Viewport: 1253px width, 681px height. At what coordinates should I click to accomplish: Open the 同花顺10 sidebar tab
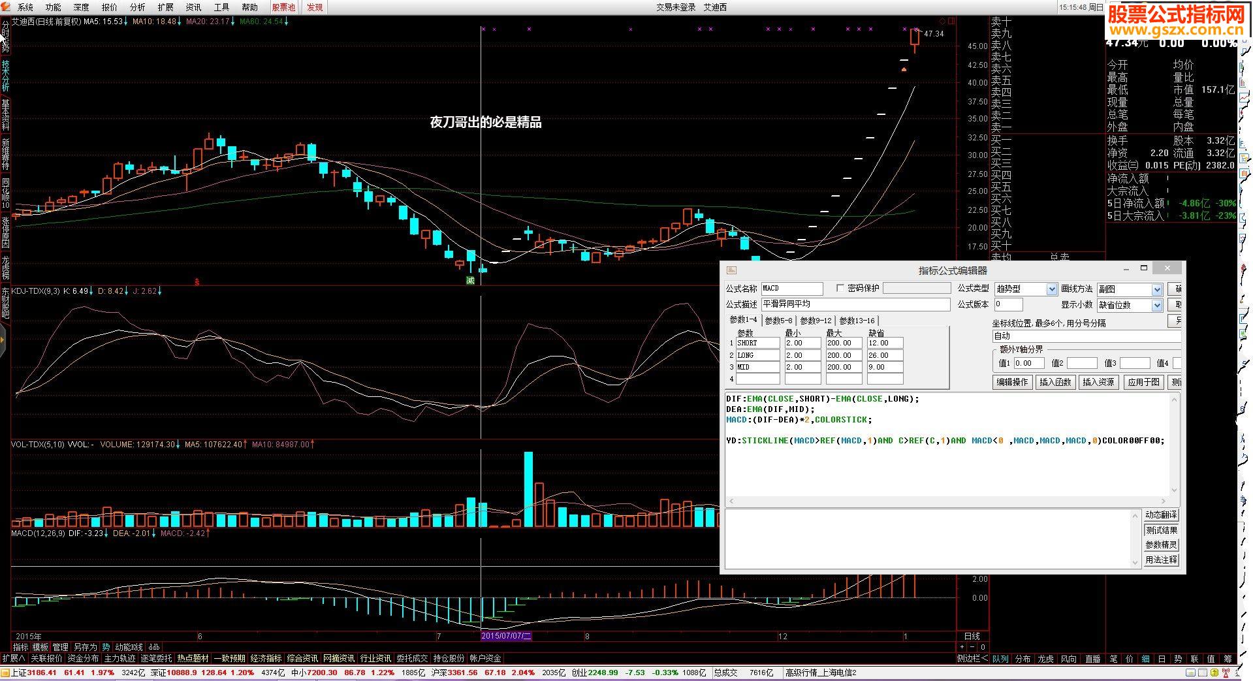5,193
